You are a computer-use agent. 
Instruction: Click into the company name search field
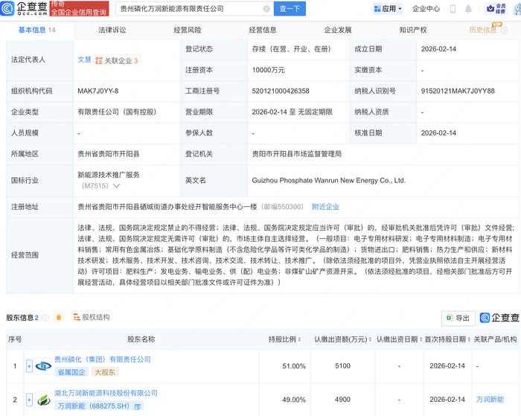[x=186, y=10]
